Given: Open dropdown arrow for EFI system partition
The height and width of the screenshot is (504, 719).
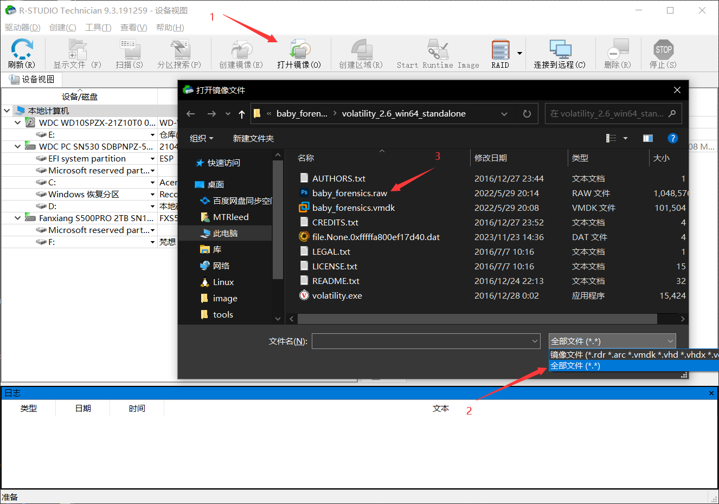Looking at the screenshot, I should (x=152, y=159).
